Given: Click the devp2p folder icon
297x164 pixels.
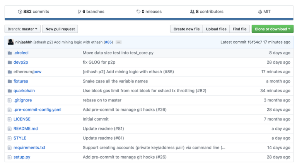Looking at the screenshot, I should coord(10,62).
